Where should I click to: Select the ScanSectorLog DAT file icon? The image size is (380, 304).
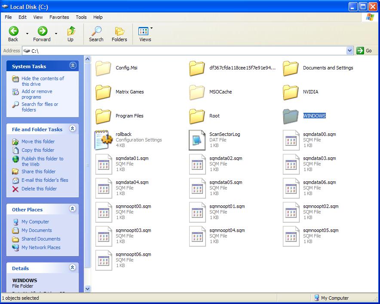(197, 140)
